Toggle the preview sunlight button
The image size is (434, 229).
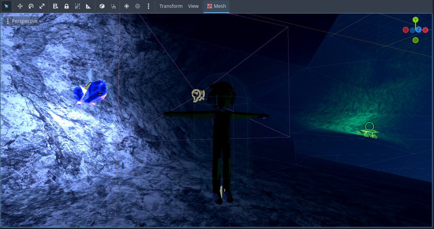point(126,6)
